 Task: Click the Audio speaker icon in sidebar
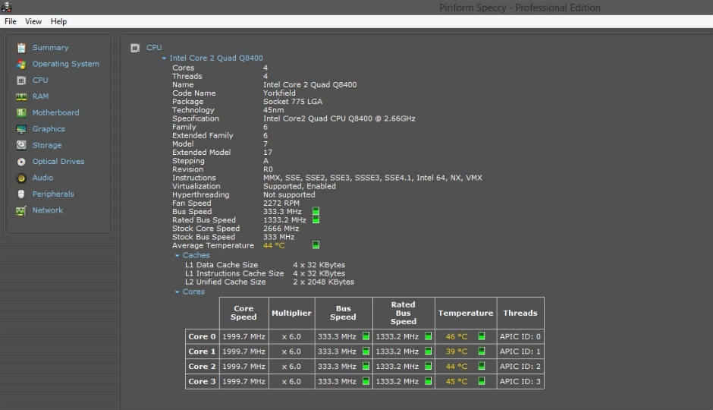21,178
